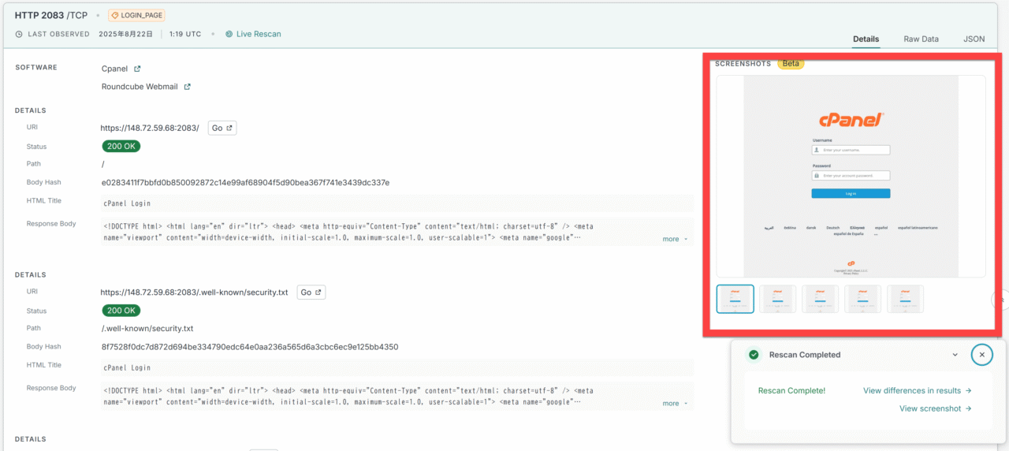Click the green Rescan Completed check icon
Image resolution: width=1009 pixels, height=451 pixels.
(x=754, y=355)
